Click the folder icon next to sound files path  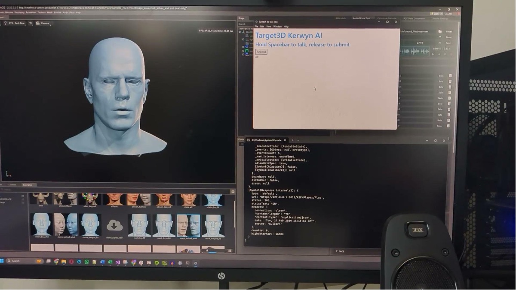coord(440,31)
